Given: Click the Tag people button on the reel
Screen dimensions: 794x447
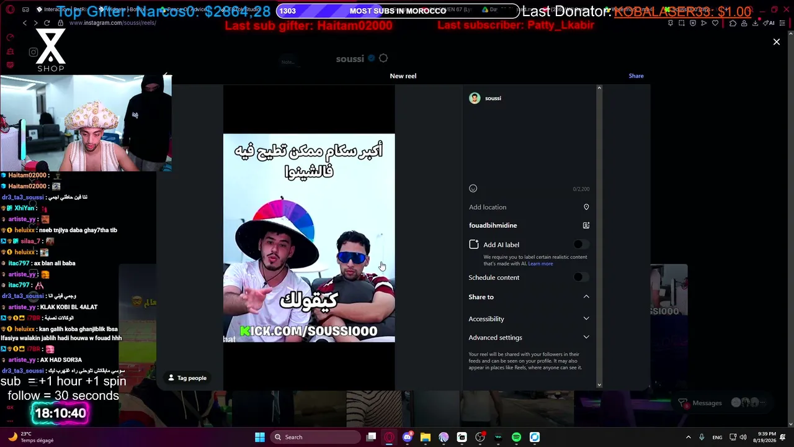Looking at the screenshot, I should (187, 377).
